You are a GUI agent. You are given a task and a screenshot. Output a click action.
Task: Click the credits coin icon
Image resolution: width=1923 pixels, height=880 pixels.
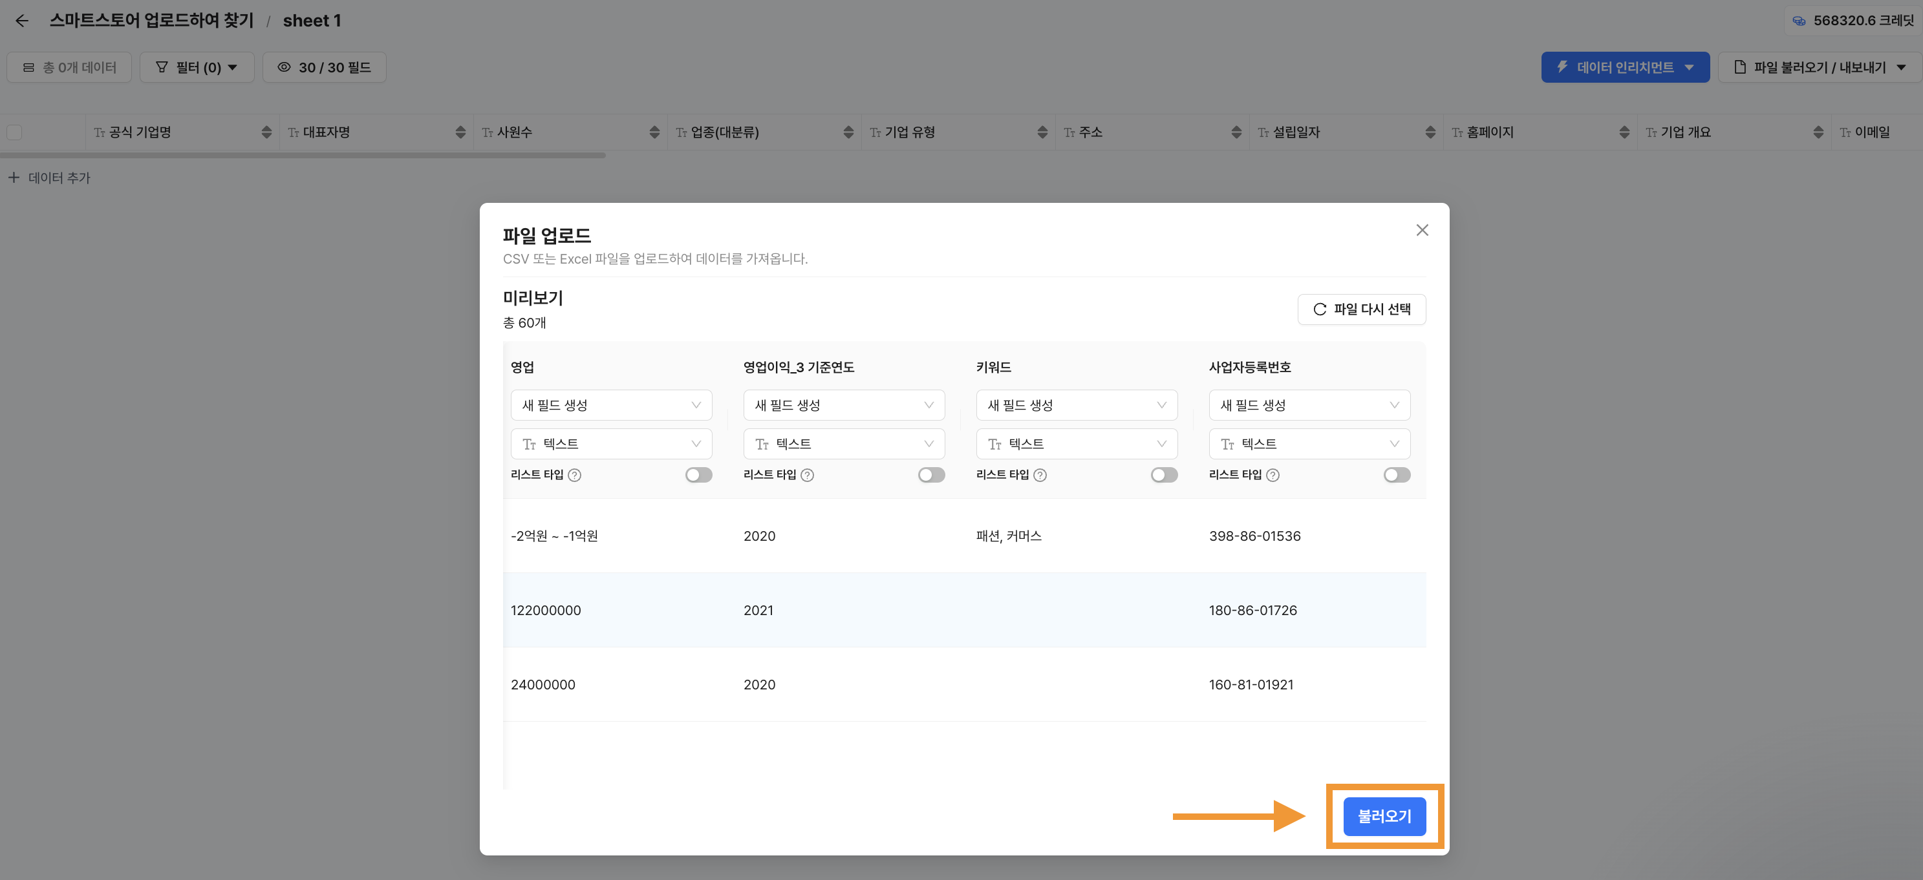(1799, 21)
